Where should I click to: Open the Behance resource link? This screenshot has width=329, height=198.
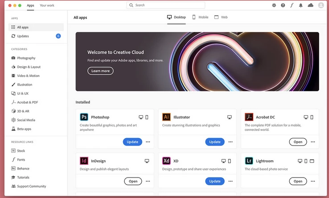[21, 169]
